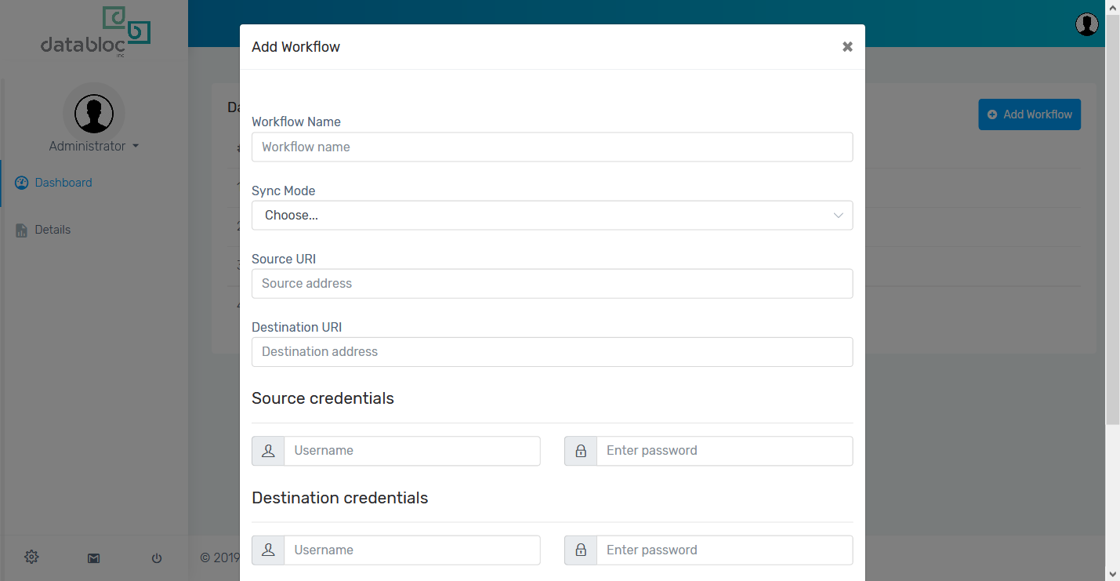Click the destination credentials lock icon

(581, 550)
